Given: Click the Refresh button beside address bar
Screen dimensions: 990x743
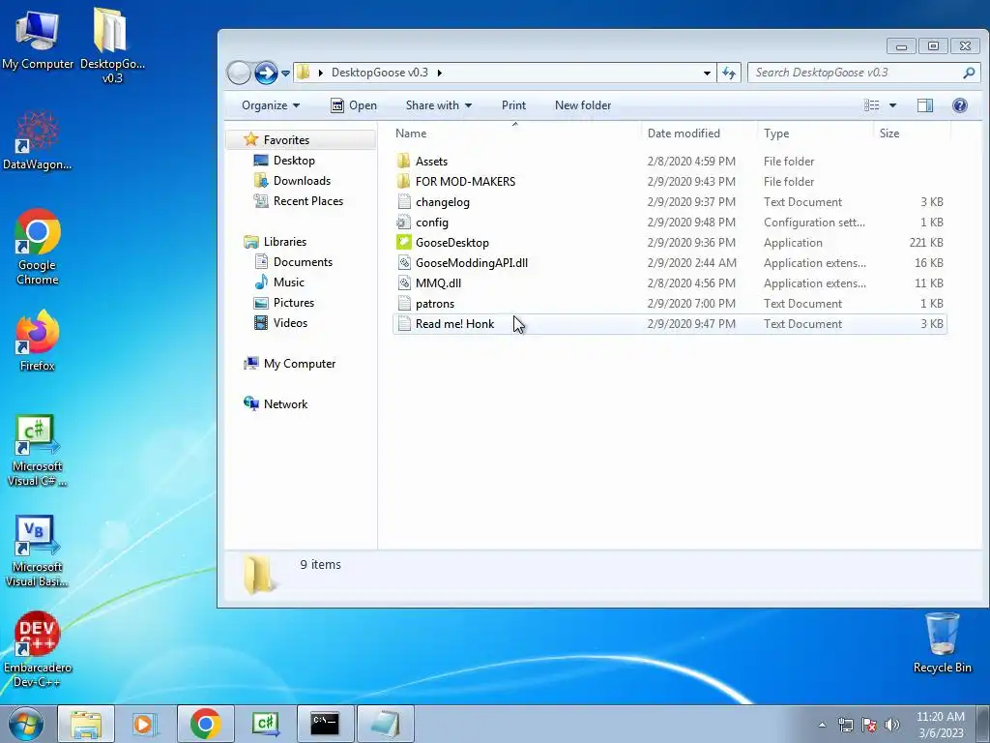Looking at the screenshot, I should [729, 73].
